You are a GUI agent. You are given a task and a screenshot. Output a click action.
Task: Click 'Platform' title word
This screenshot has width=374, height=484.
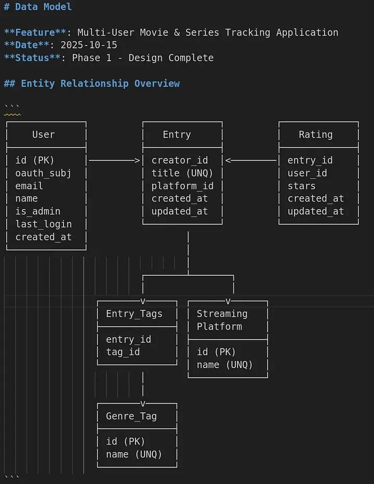tap(219, 327)
